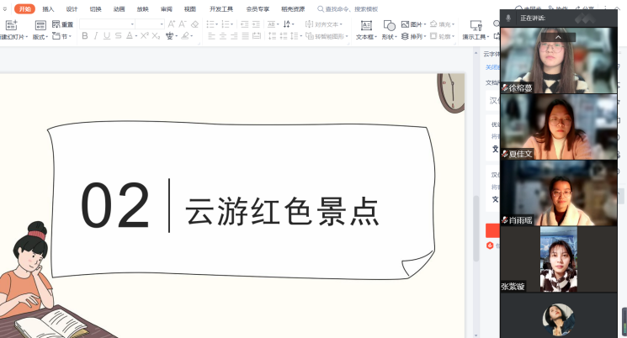Insert a text box (文本框)
Screen dimensions: 627x338
(x=365, y=30)
